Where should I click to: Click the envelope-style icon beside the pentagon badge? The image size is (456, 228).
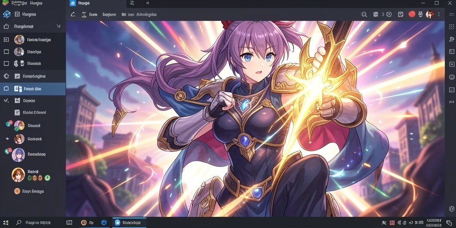17,76
